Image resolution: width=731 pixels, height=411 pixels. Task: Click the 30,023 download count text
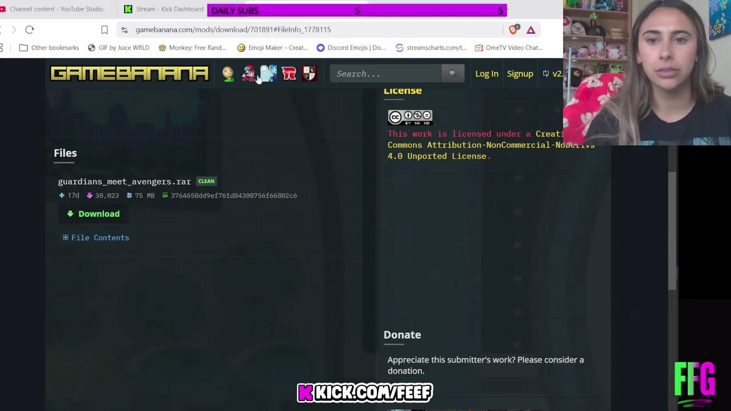[107, 195]
